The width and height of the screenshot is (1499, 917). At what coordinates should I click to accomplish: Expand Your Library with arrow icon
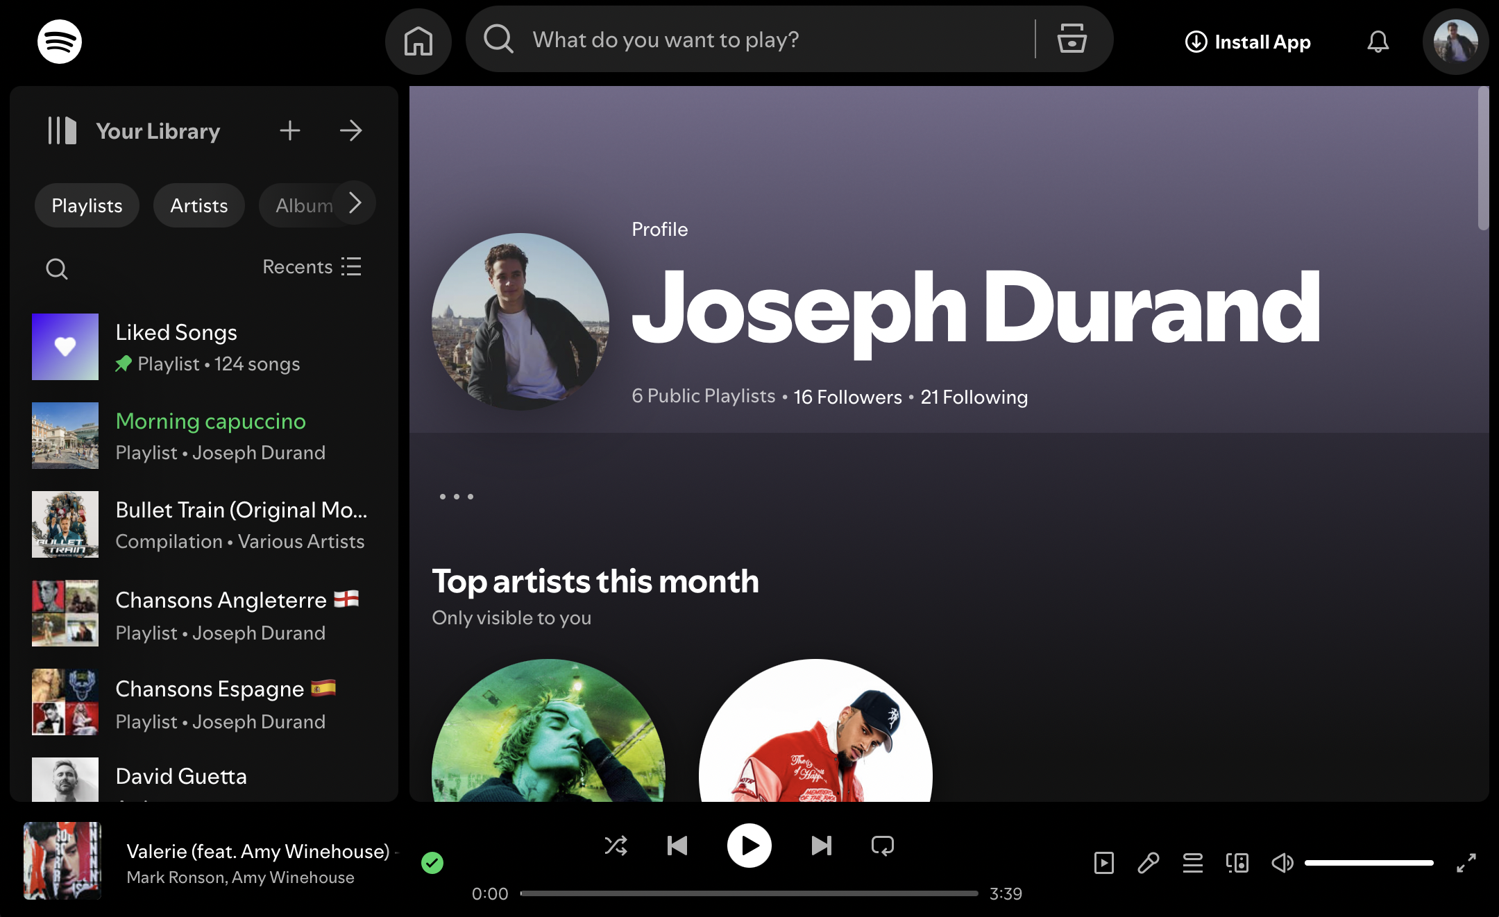tap(351, 130)
